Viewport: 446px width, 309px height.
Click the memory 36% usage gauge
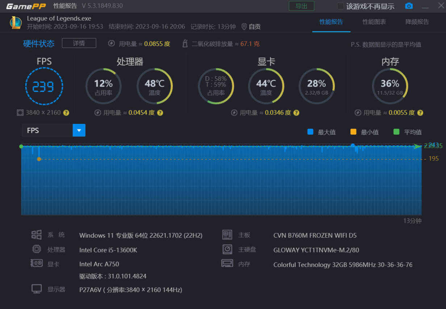click(390, 86)
